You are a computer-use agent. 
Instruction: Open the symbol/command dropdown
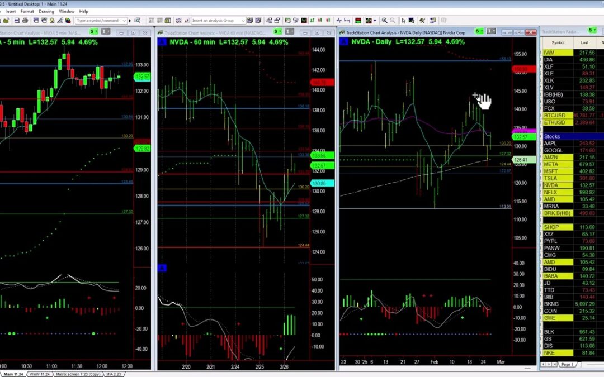pos(124,21)
